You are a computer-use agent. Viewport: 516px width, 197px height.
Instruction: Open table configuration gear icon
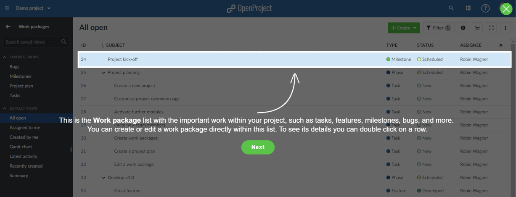[501, 45]
